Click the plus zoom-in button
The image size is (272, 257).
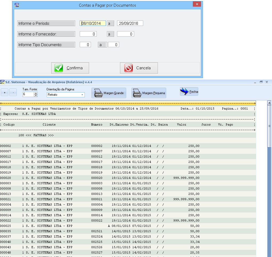pos(5,93)
